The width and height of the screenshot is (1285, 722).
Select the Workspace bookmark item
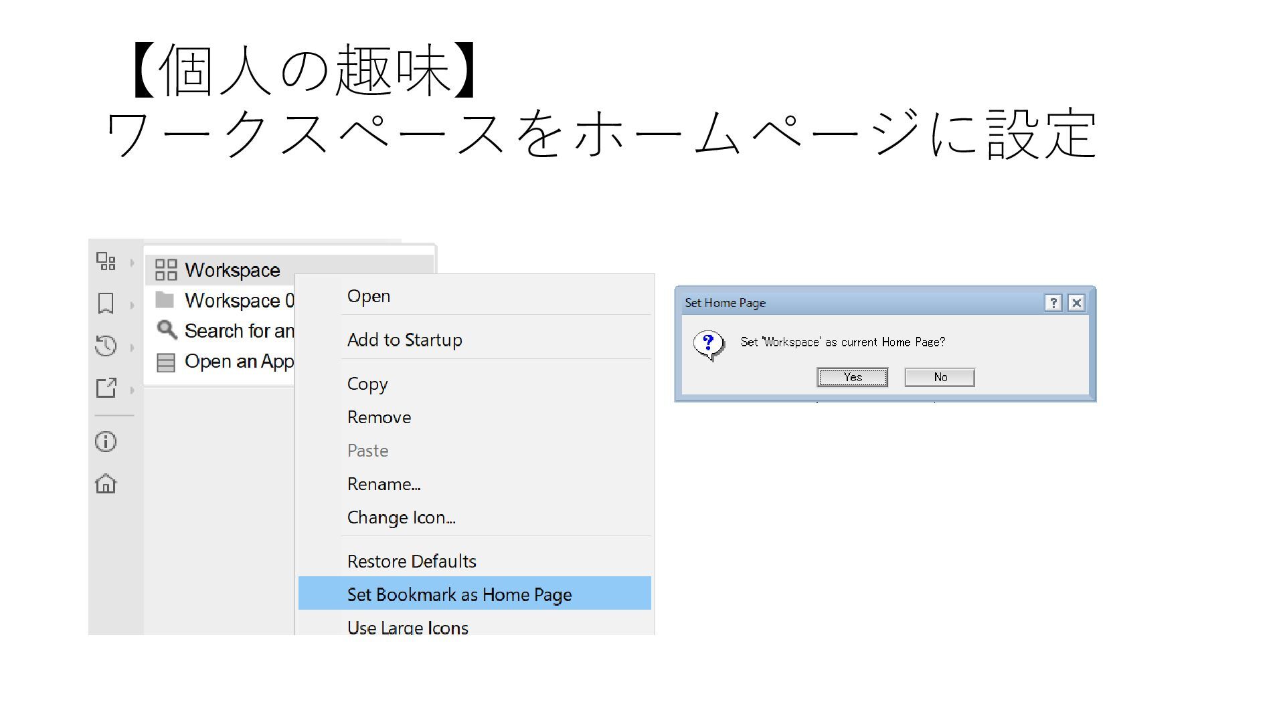pyautogui.click(x=232, y=270)
